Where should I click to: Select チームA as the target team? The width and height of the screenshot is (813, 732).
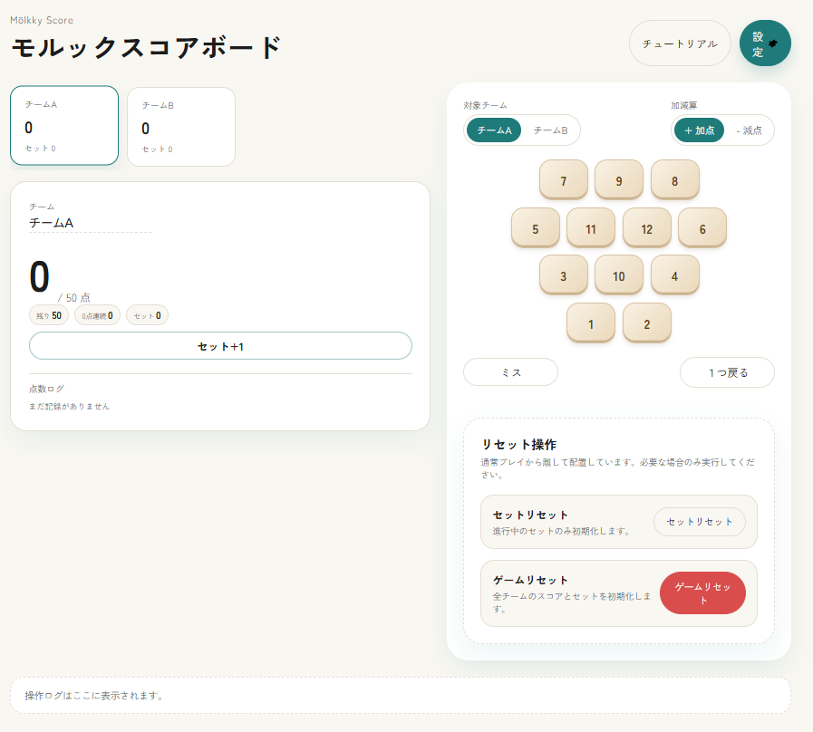click(x=494, y=130)
